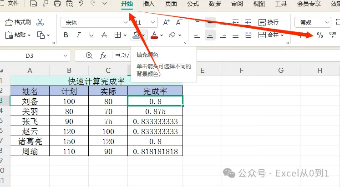This screenshot has width=340, height=187.
Task: Switch to the 插入 tab
Action: point(148,4)
